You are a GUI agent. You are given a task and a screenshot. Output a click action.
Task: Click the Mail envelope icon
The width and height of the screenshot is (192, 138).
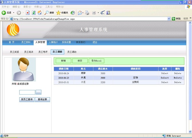click(80, 13)
